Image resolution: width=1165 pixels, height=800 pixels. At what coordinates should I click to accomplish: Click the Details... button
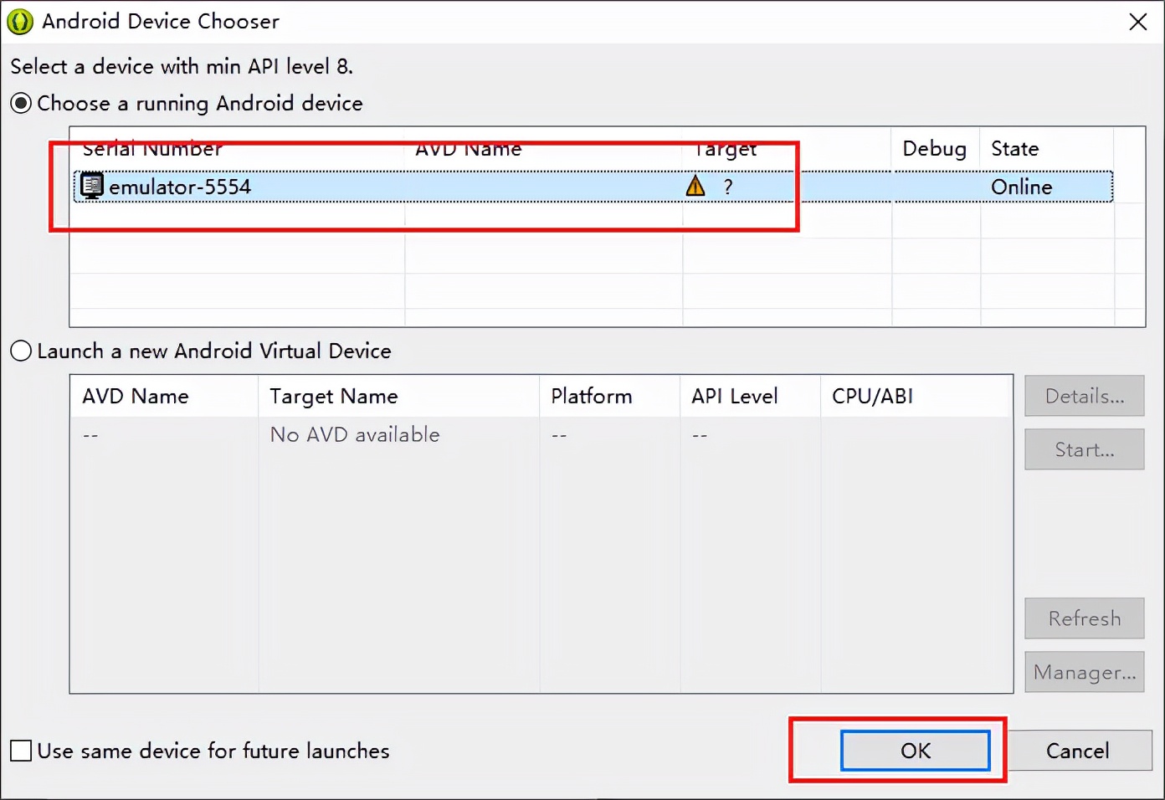pyautogui.click(x=1085, y=396)
